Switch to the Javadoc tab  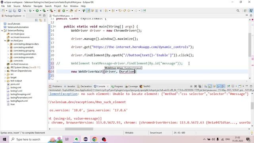(70, 87)
